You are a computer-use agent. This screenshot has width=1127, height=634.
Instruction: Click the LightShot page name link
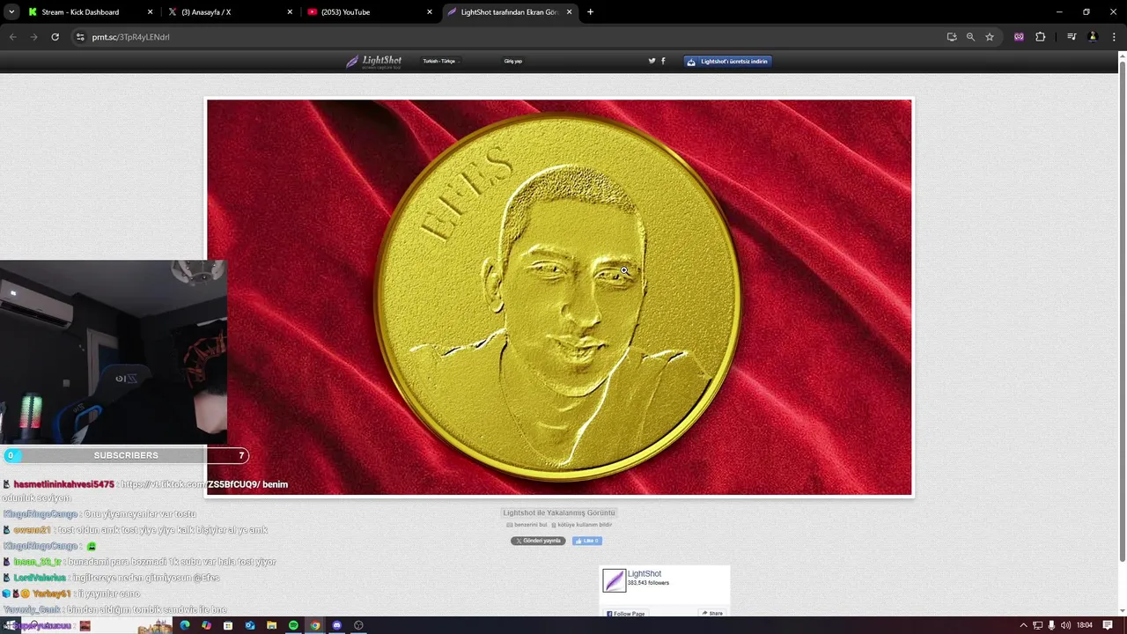click(645, 574)
